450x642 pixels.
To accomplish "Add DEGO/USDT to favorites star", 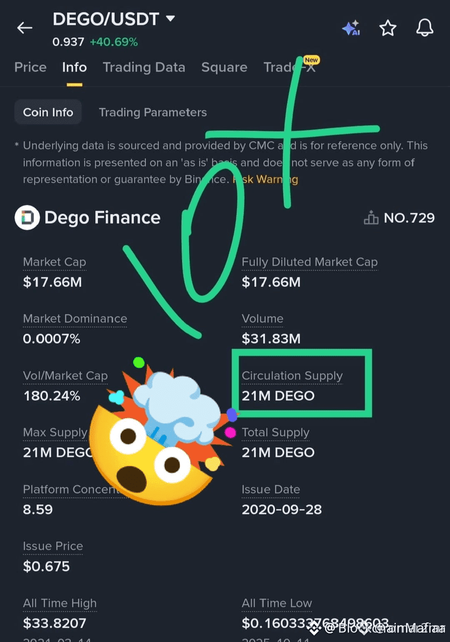I will pyautogui.click(x=387, y=28).
